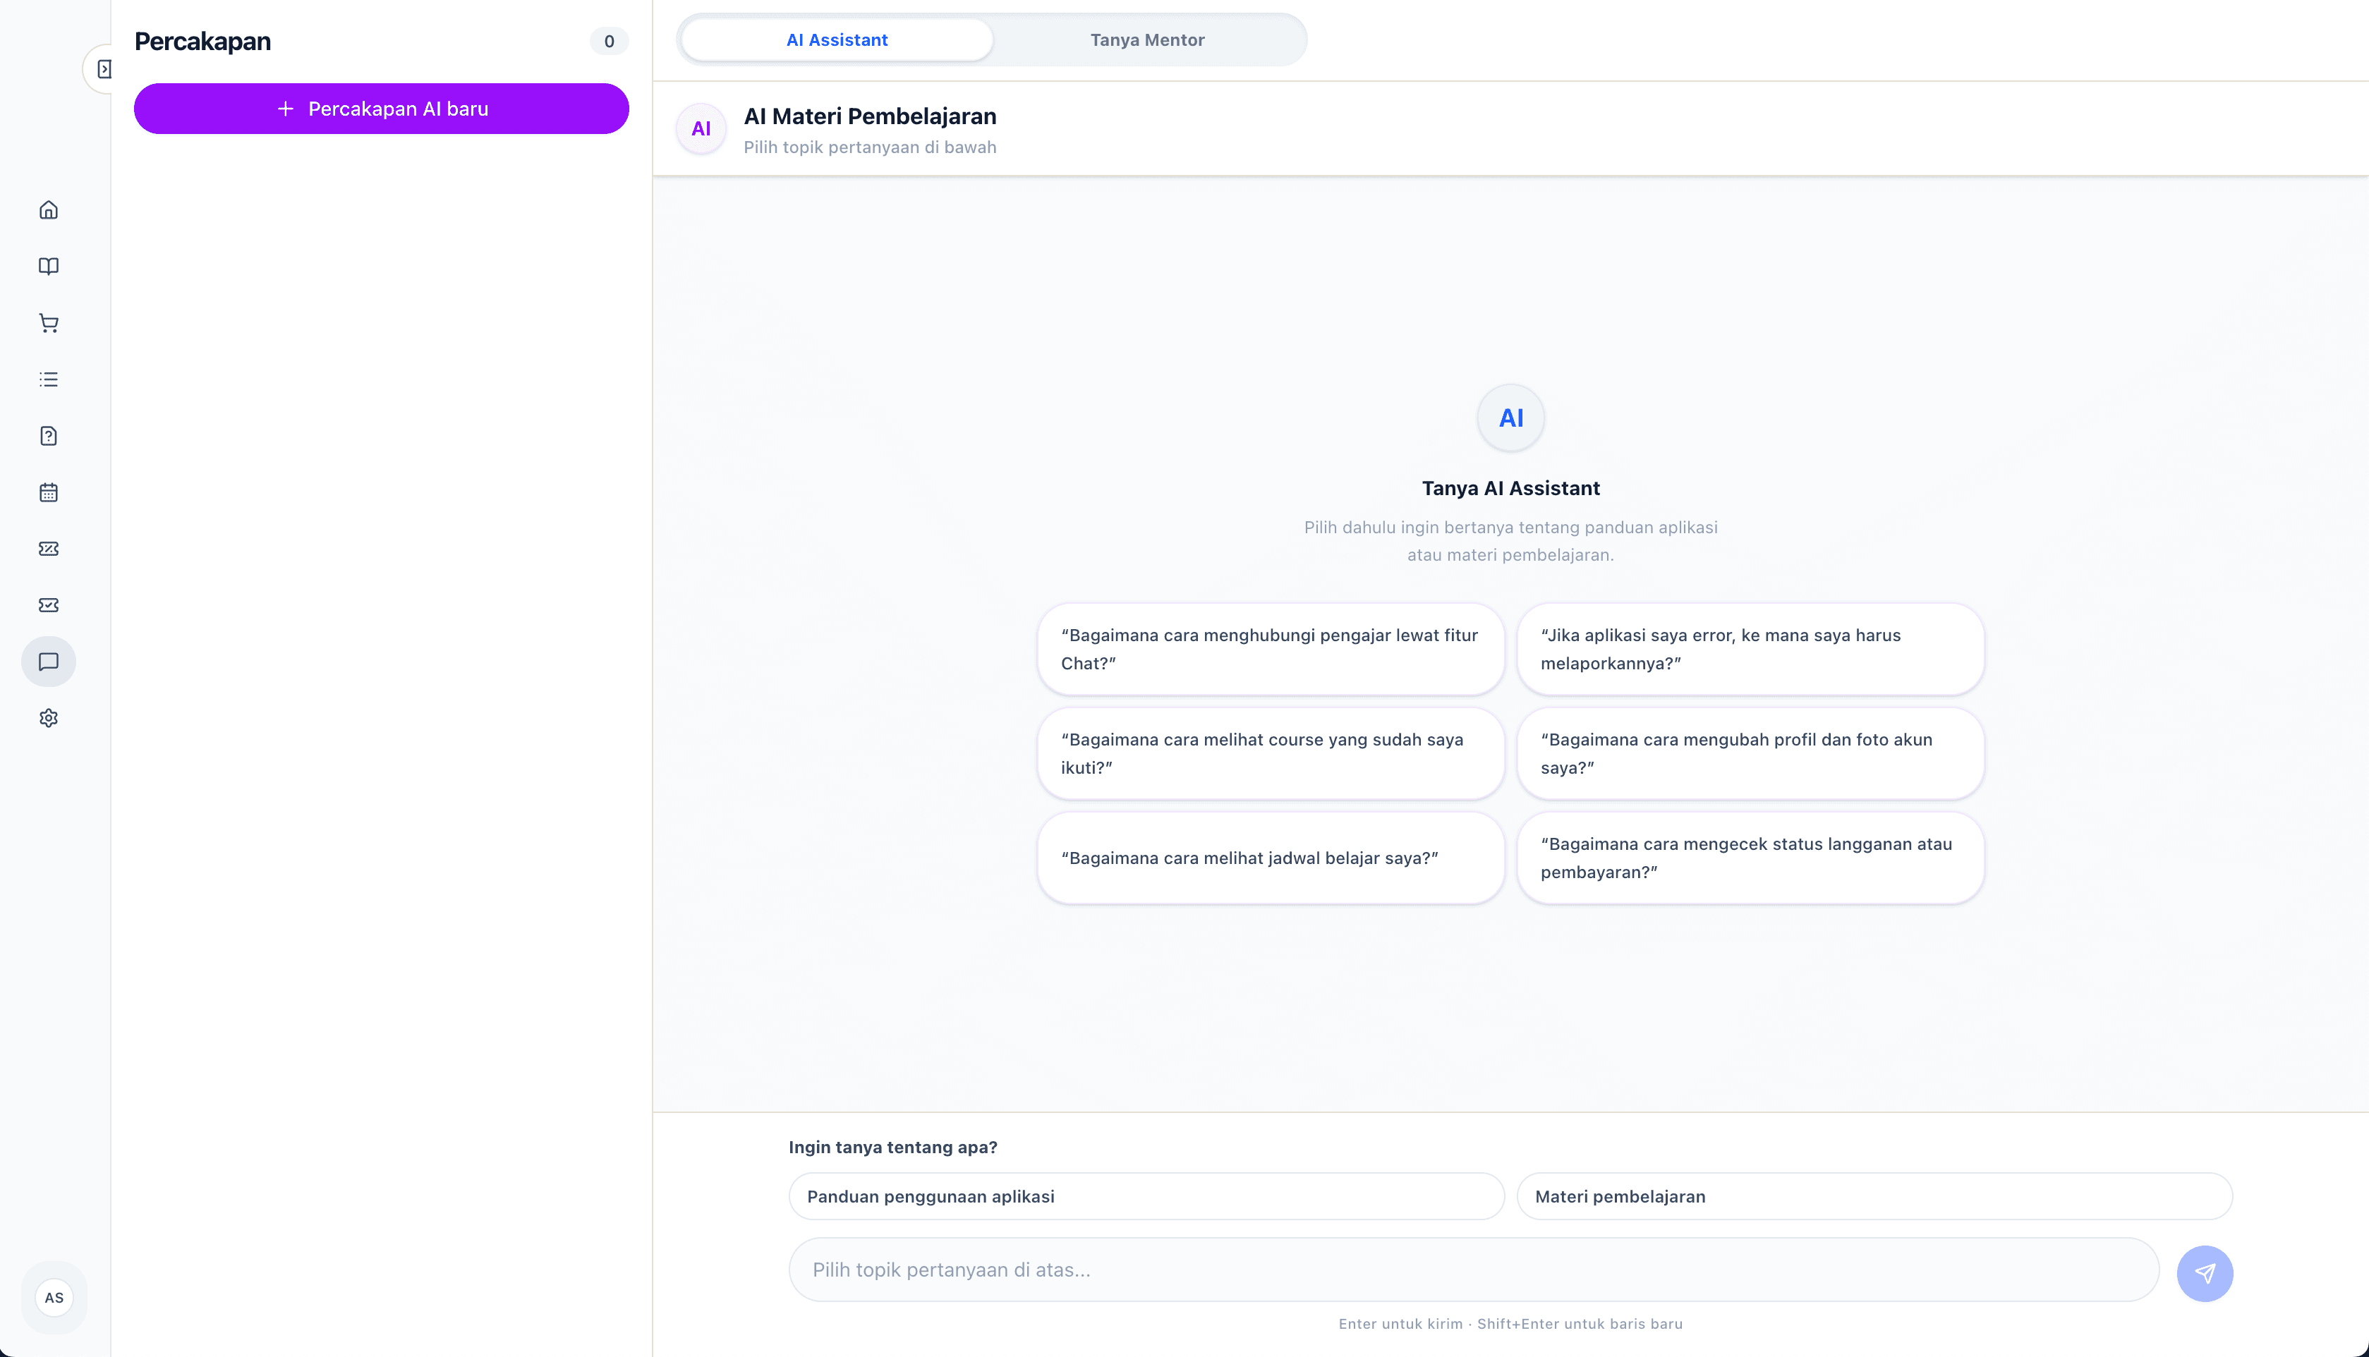The image size is (2369, 1357).
Task: Choose suggestion about mengubah profil dan foto akun
Action: point(1750,753)
